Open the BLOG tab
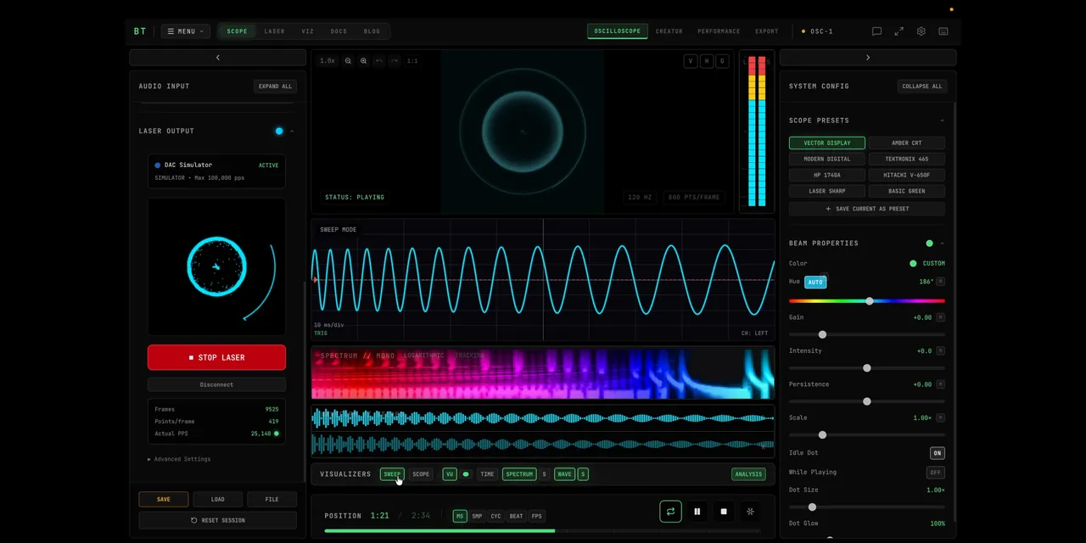The image size is (1086, 543). click(372, 31)
